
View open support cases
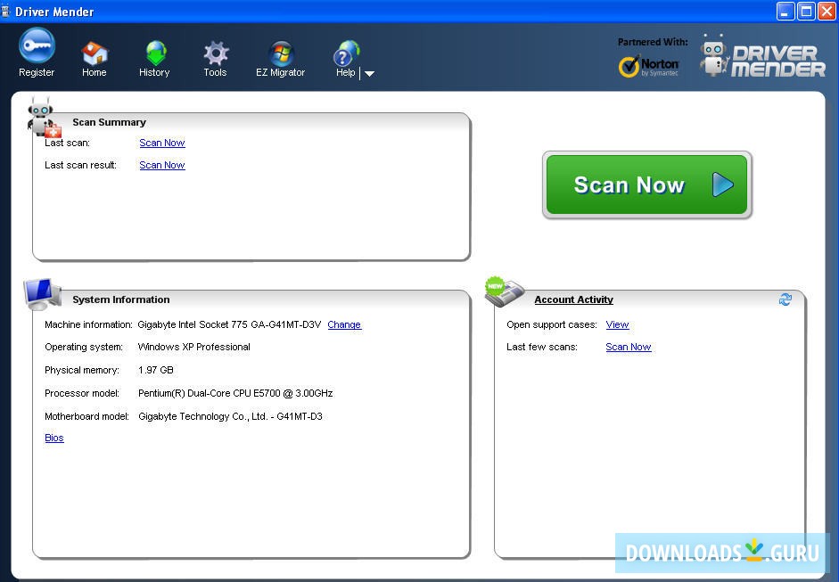(617, 324)
